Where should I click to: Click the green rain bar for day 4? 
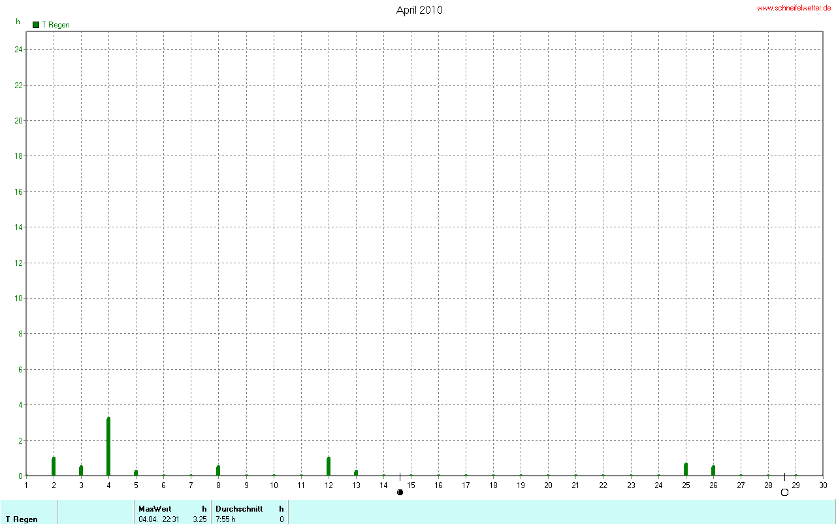point(108,446)
